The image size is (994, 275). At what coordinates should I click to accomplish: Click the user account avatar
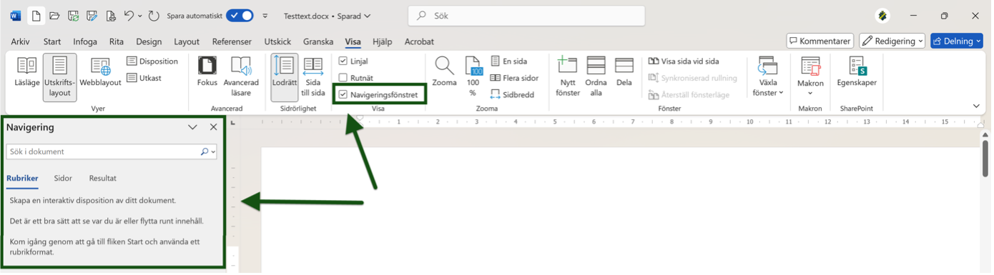pos(883,16)
